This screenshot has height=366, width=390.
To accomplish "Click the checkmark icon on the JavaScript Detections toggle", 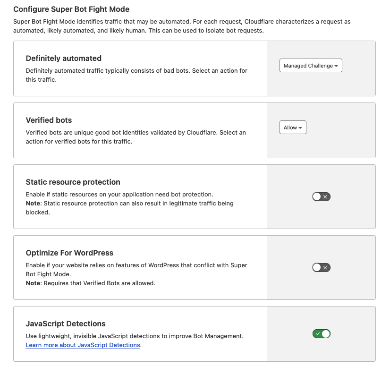I will [x=317, y=334].
